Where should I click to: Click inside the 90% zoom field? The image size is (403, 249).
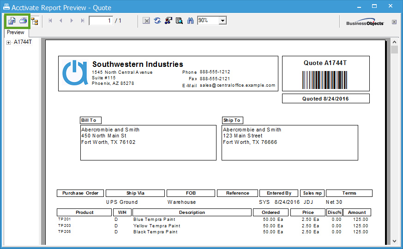pyautogui.click(x=208, y=20)
